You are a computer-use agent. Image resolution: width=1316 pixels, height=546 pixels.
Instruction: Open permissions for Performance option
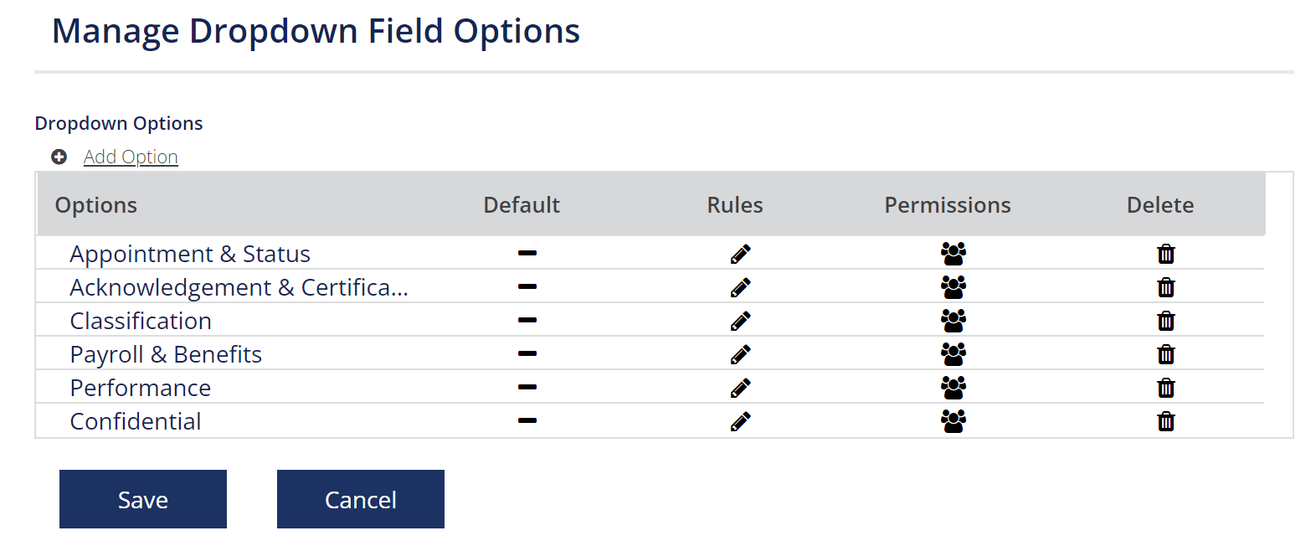coord(953,388)
